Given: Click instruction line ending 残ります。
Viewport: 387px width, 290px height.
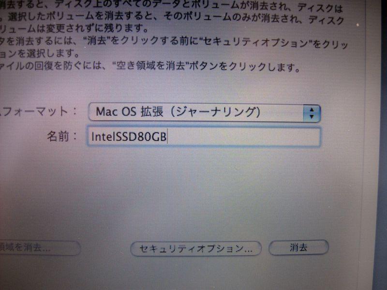Looking at the screenshot, I should (74, 29).
